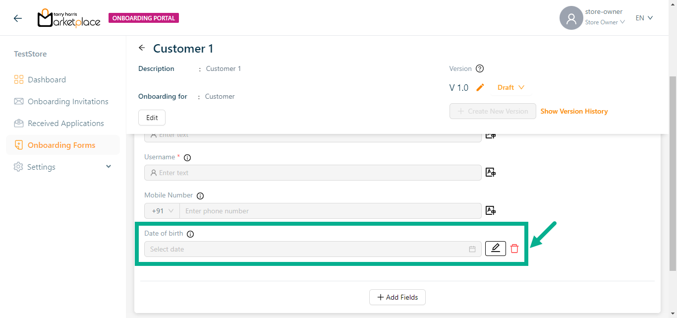The width and height of the screenshot is (677, 318).
Task: Open the EN language selector
Action: pos(644,18)
